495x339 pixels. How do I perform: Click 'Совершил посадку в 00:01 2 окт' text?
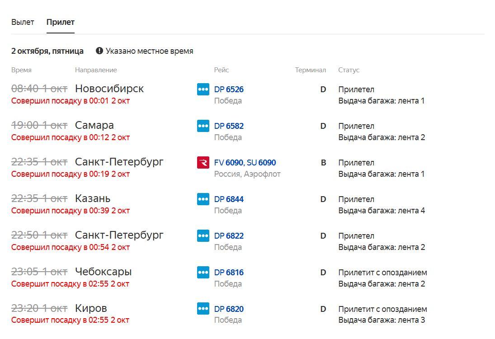(x=71, y=101)
